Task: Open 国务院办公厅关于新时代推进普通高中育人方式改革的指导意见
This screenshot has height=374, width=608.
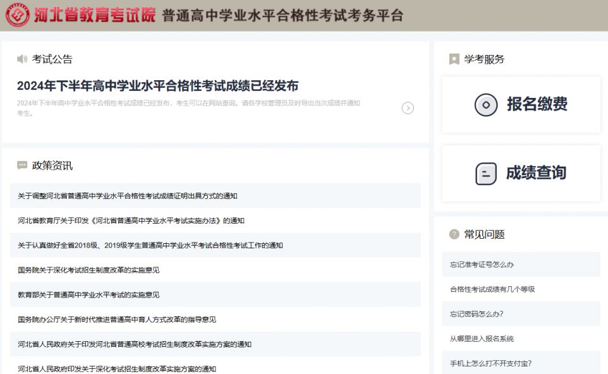Action: pos(216,320)
